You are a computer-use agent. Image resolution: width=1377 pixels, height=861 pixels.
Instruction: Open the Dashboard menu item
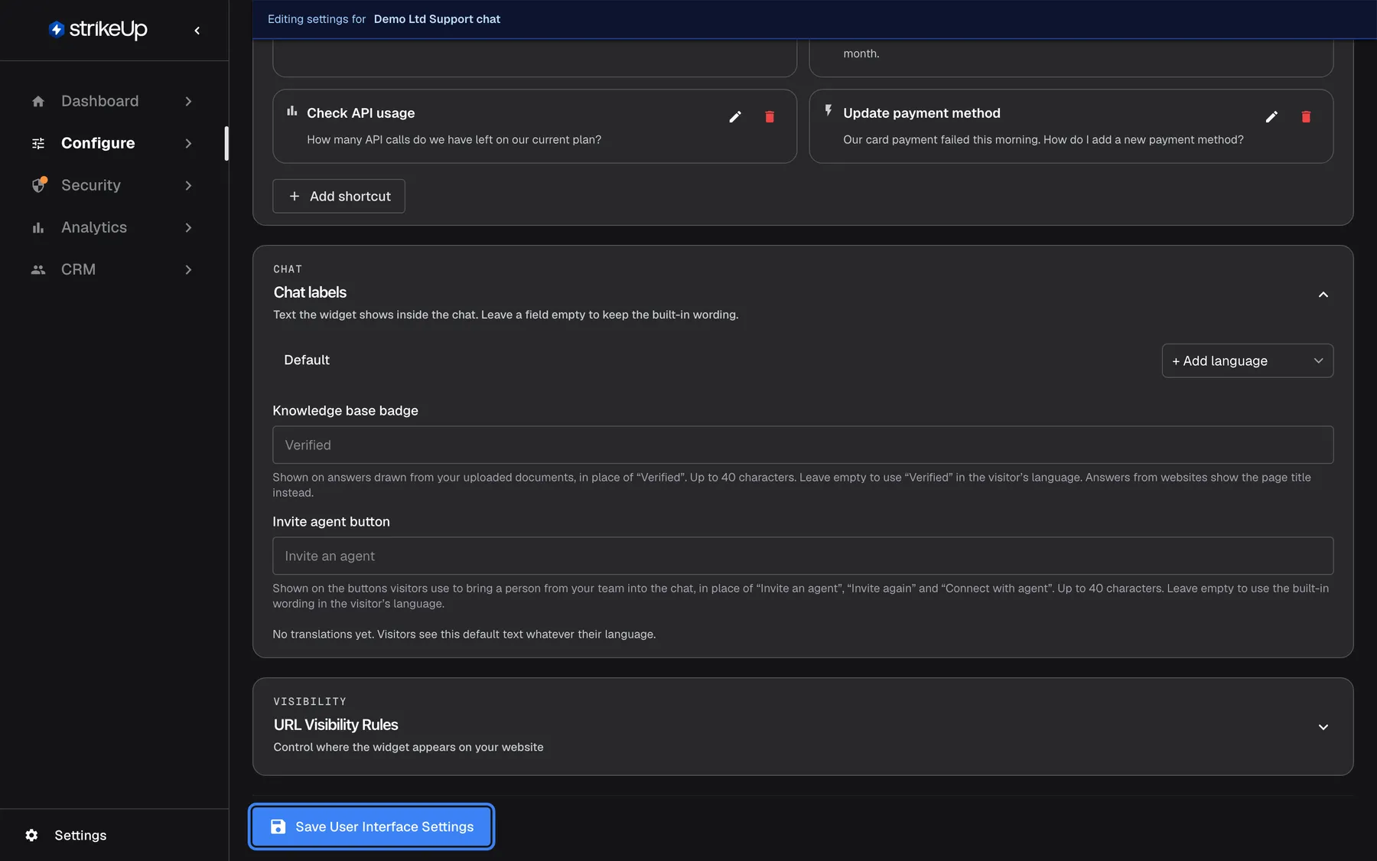coord(113,101)
